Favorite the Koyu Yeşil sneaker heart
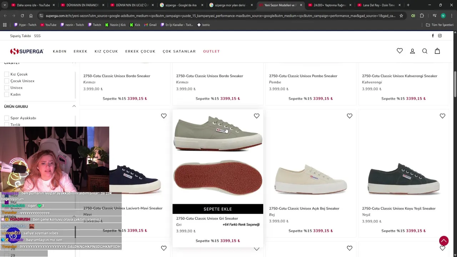 coord(442,116)
